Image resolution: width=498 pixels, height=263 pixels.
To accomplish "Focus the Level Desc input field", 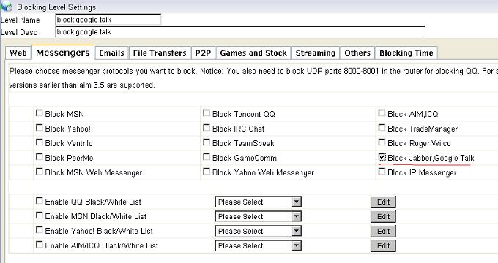I will click(x=240, y=31).
